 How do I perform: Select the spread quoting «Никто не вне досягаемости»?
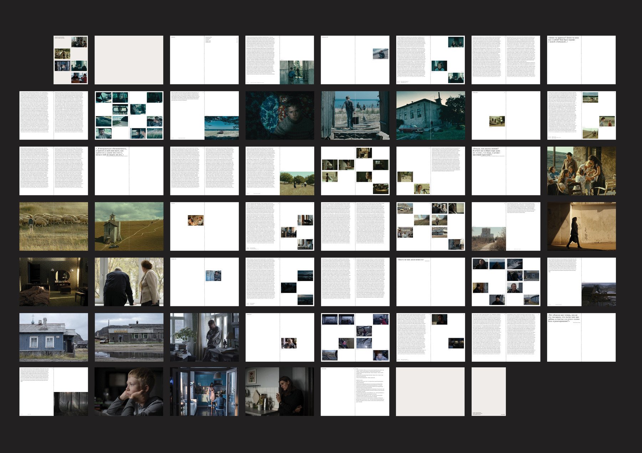pyautogui.click(x=430, y=282)
